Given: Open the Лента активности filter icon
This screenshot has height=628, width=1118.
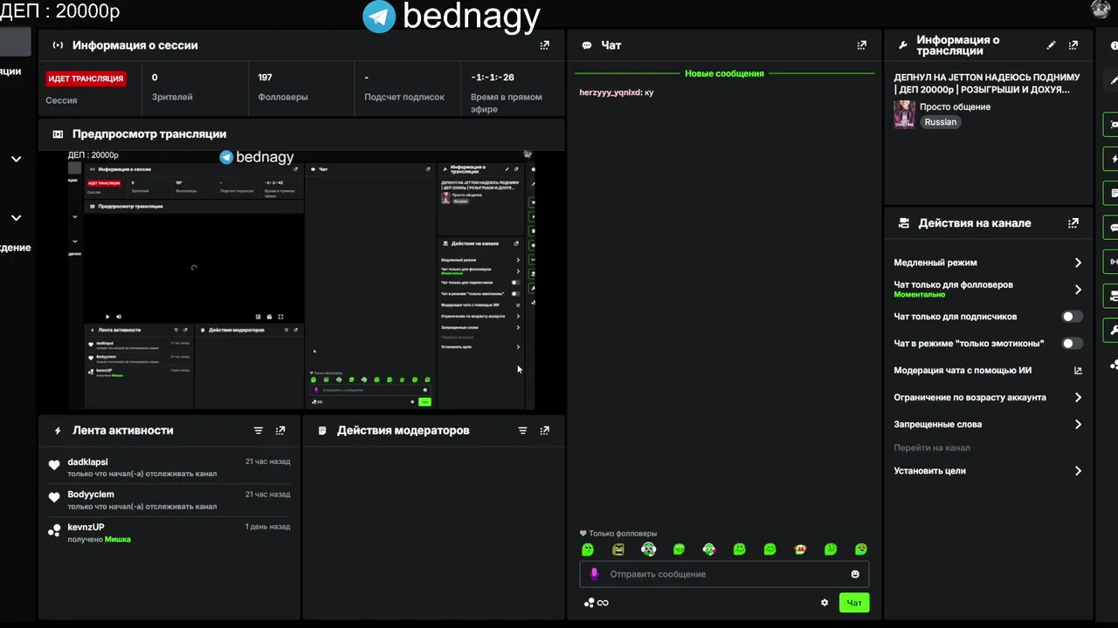Looking at the screenshot, I should pos(259,431).
